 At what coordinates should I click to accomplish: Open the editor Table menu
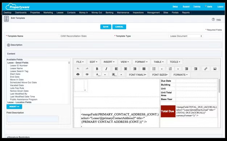click(158, 62)
